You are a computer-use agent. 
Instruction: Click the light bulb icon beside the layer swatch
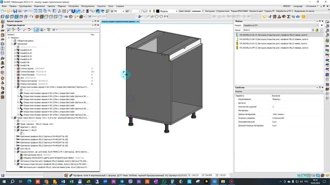tap(150, 11)
